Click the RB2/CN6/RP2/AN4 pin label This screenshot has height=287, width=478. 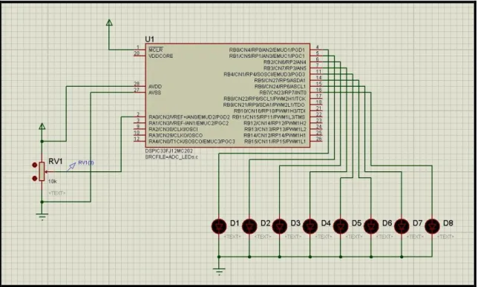[285, 62]
